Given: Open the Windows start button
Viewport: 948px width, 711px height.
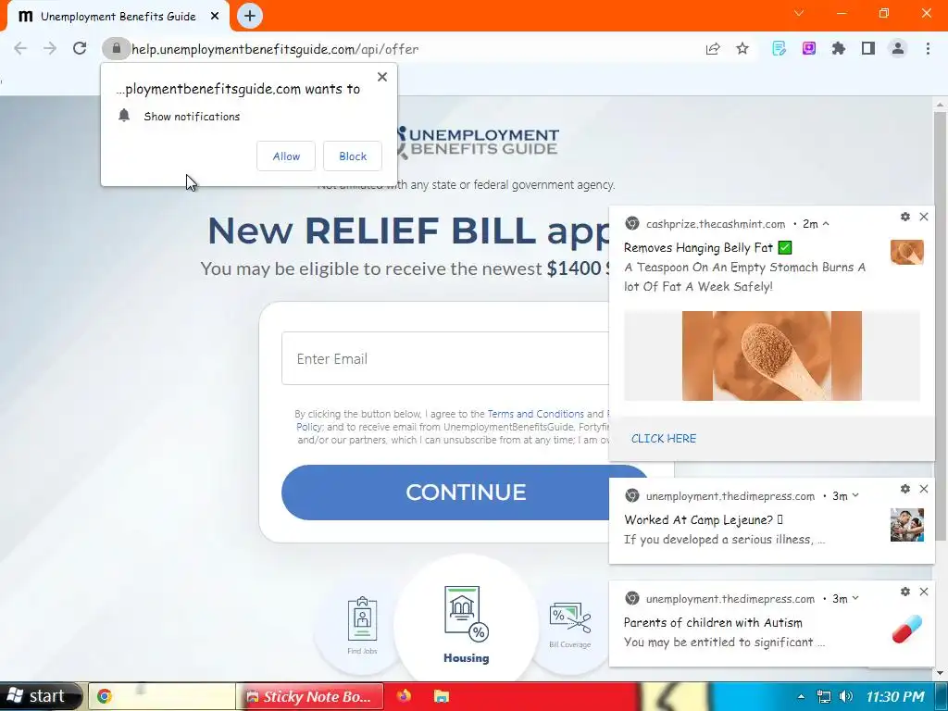Looking at the screenshot, I should coord(39,696).
